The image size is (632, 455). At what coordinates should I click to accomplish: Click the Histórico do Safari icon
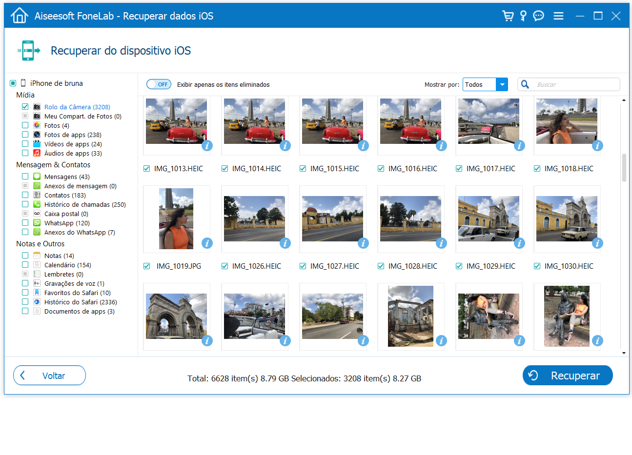pos(37,302)
